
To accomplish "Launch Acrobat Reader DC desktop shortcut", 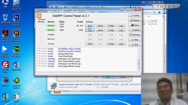I will tap(5, 36).
